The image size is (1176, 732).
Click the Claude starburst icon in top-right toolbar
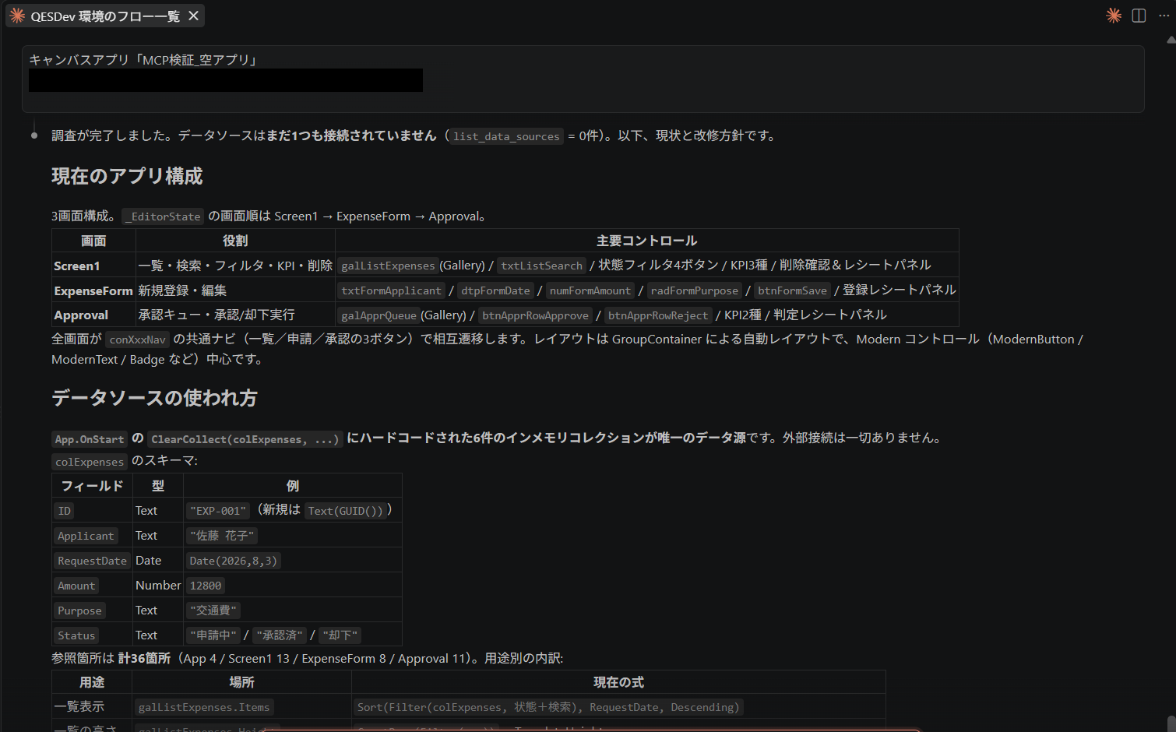pos(1114,16)
